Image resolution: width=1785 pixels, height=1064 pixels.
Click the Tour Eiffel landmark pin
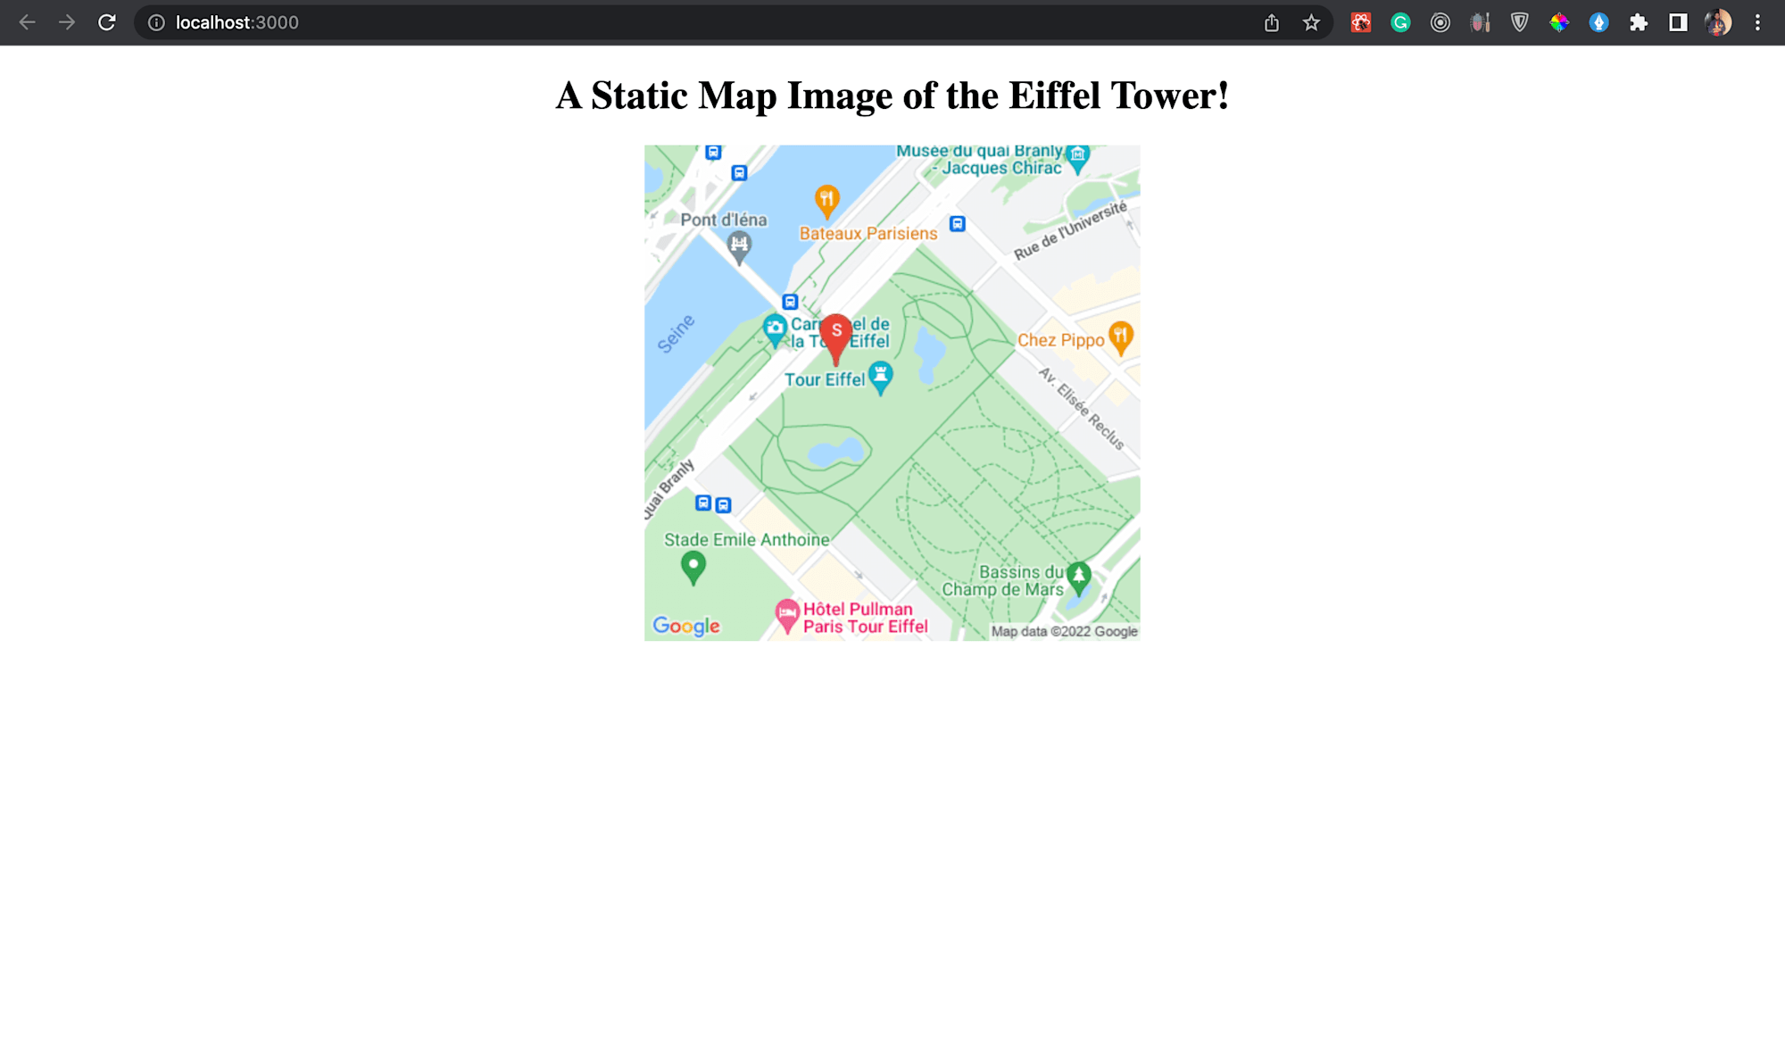[x=880, y=376]
